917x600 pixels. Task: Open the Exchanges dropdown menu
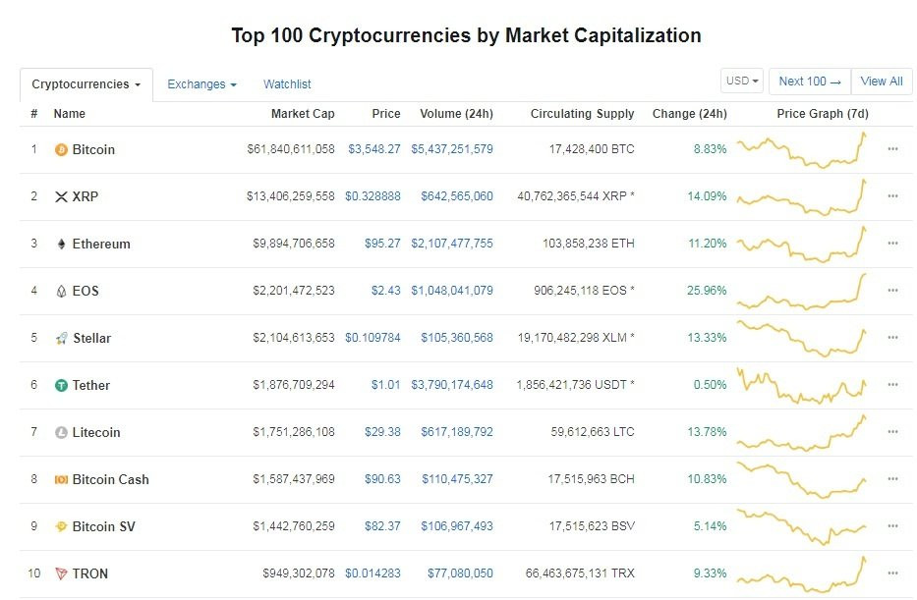201,84
